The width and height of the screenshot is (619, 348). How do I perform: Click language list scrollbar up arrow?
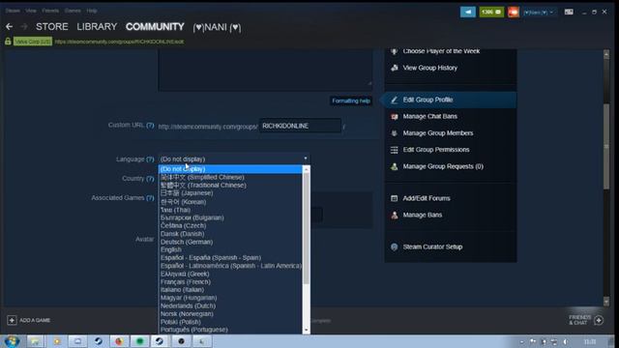pyautogui.click(x=306, y=169)
